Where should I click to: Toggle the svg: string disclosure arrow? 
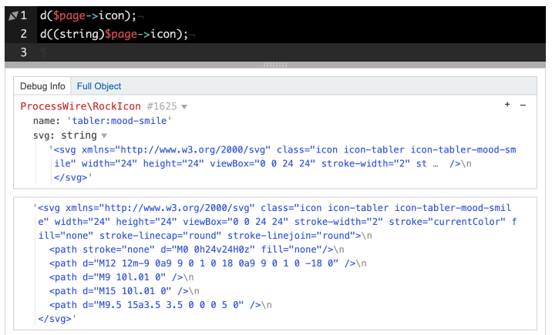coord(104,136)
